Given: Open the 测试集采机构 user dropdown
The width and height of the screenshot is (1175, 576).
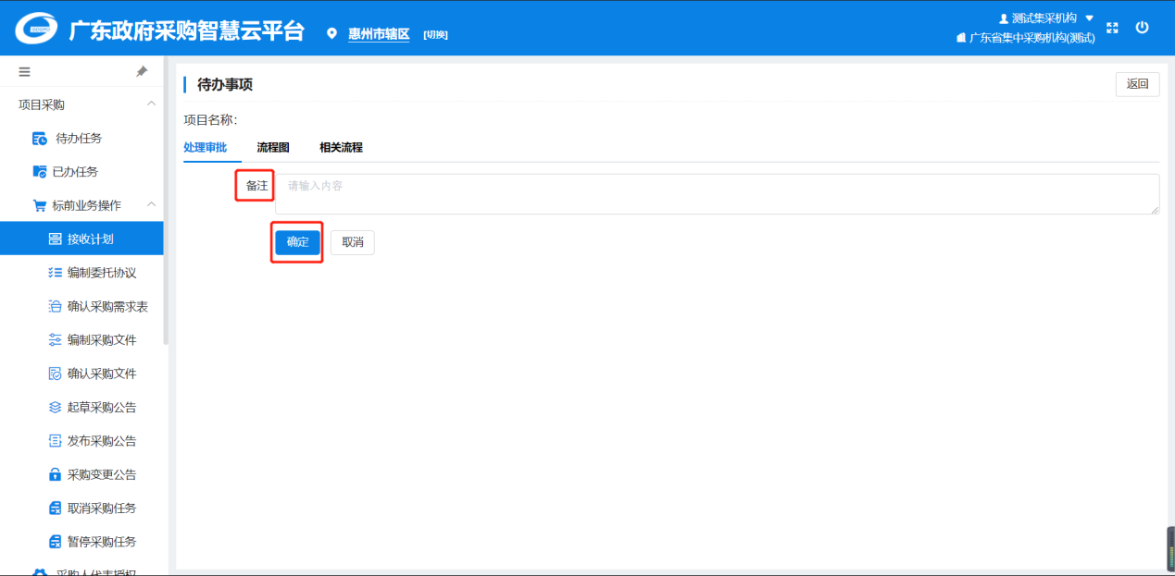Looking at the screenshot, I should click(1046, 18).
